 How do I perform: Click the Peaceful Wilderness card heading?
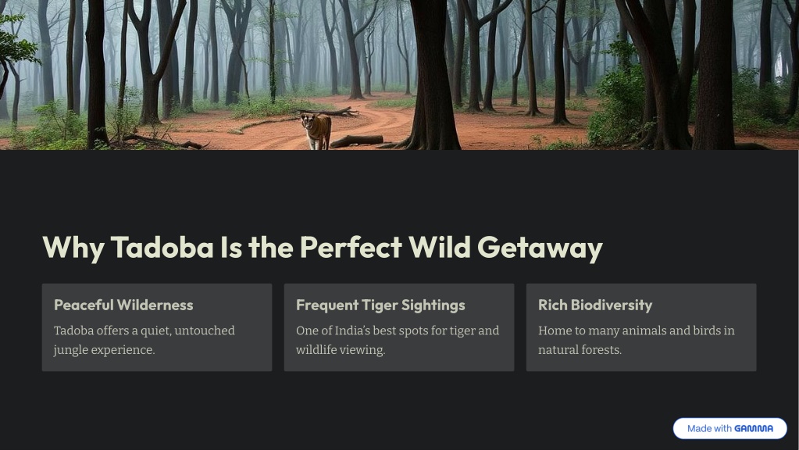124,305
